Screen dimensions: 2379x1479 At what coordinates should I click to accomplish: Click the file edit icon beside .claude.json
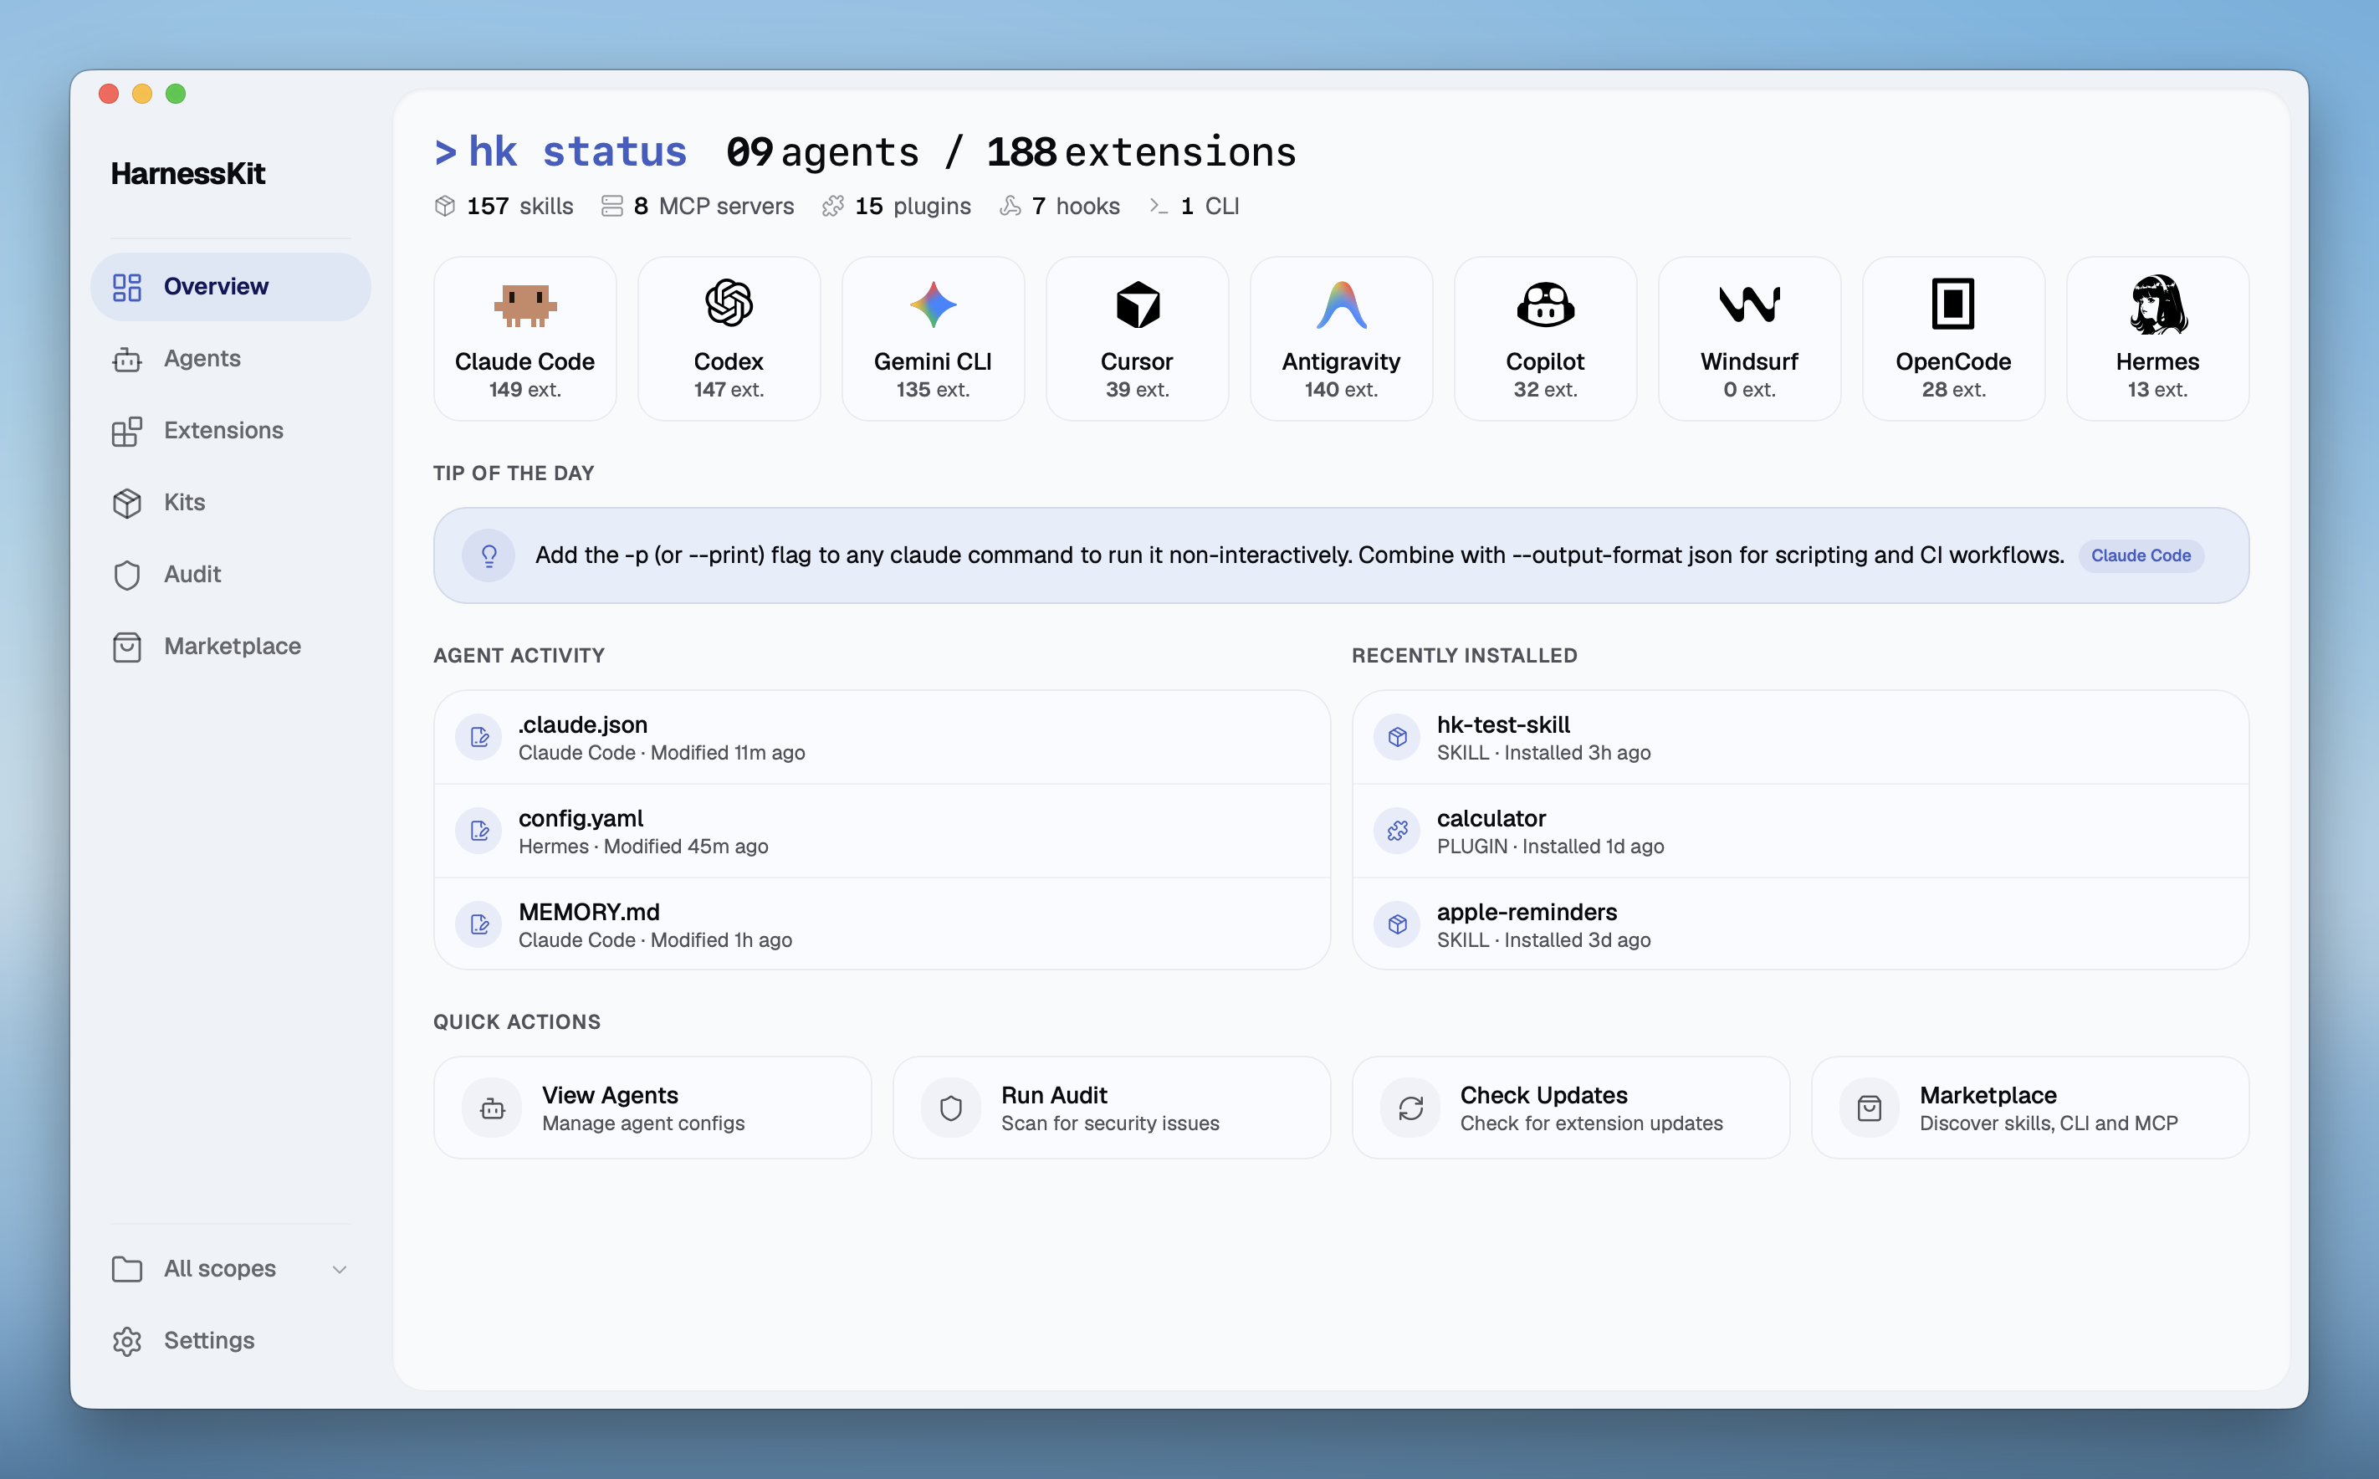[479, 738]
